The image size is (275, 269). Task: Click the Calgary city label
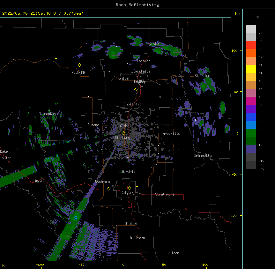click(128, 193)
